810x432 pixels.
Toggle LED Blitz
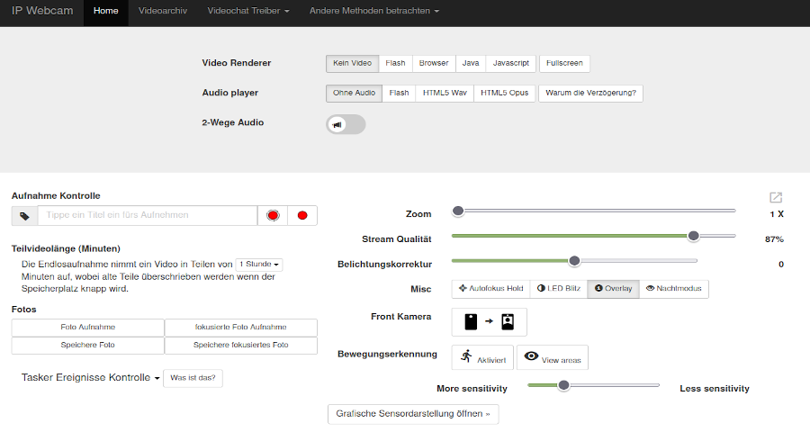click(x=558, y=289)
